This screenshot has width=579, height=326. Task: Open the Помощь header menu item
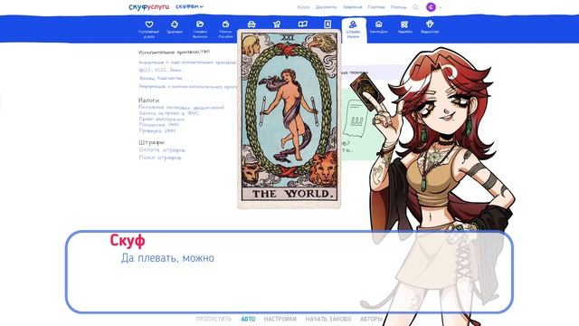click(x=398, y=7)
